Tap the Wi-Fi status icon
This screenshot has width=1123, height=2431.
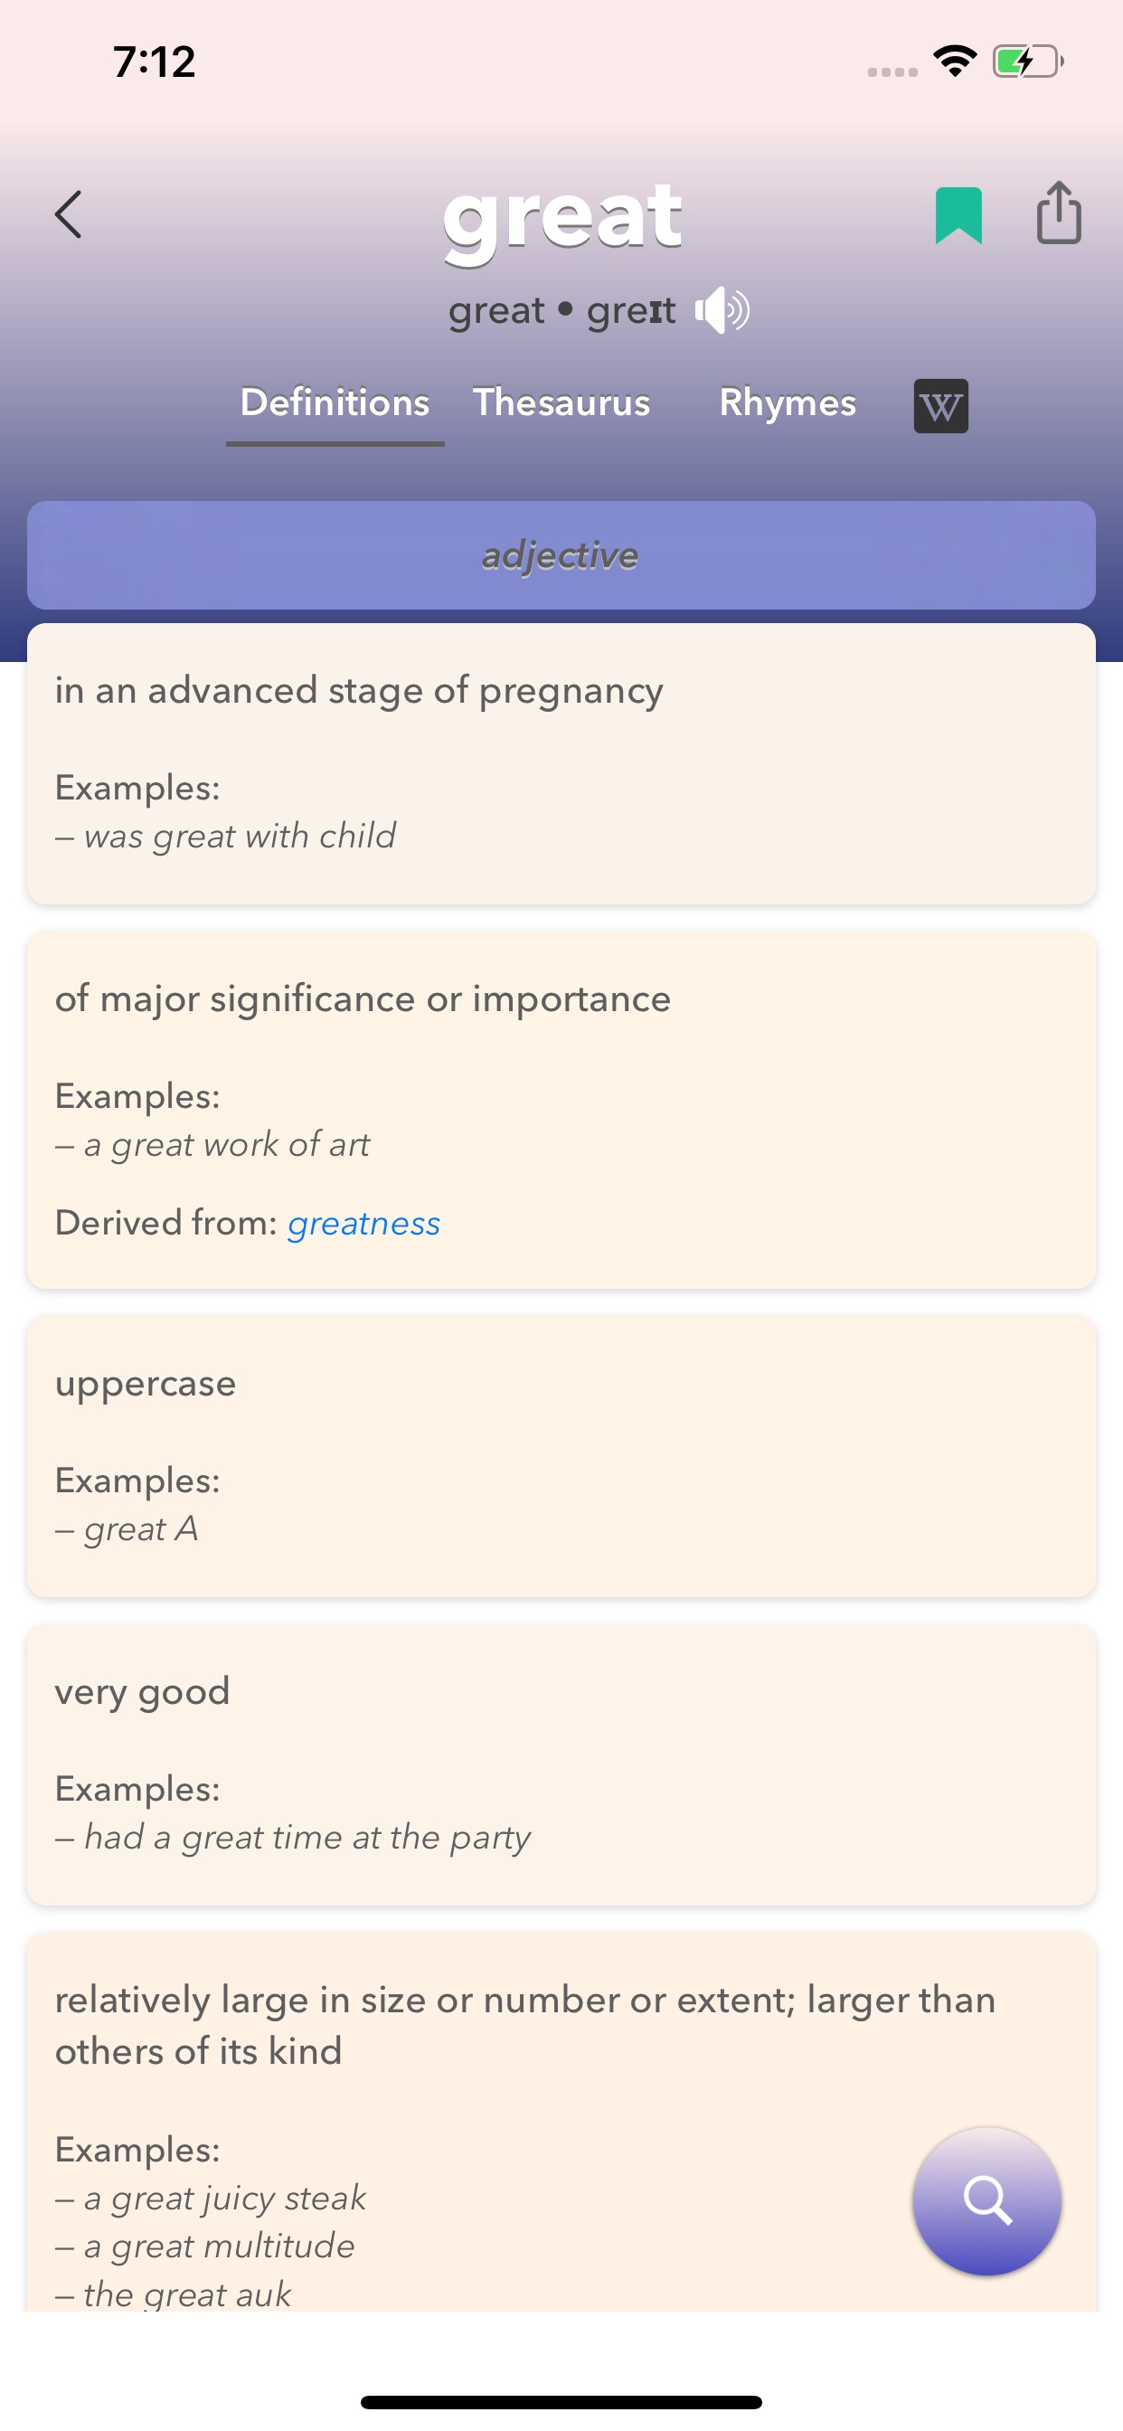[954, 61]
